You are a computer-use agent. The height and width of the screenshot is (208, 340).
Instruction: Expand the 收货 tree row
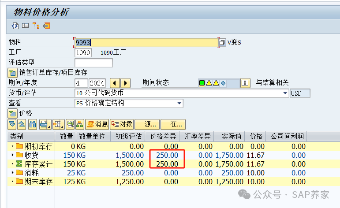(13, 155)
